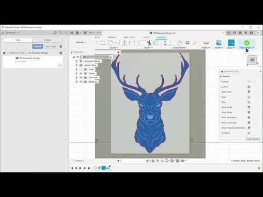Expand the Document Settings node

point(77,61)
